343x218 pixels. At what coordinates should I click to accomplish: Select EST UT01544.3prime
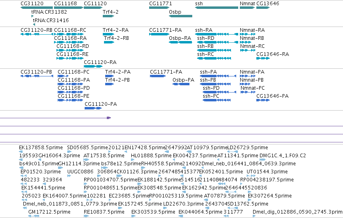[267, 171]
